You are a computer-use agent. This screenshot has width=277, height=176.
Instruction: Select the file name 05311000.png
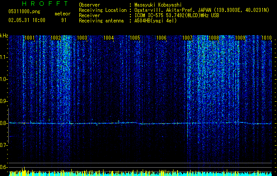pos(24,12)
